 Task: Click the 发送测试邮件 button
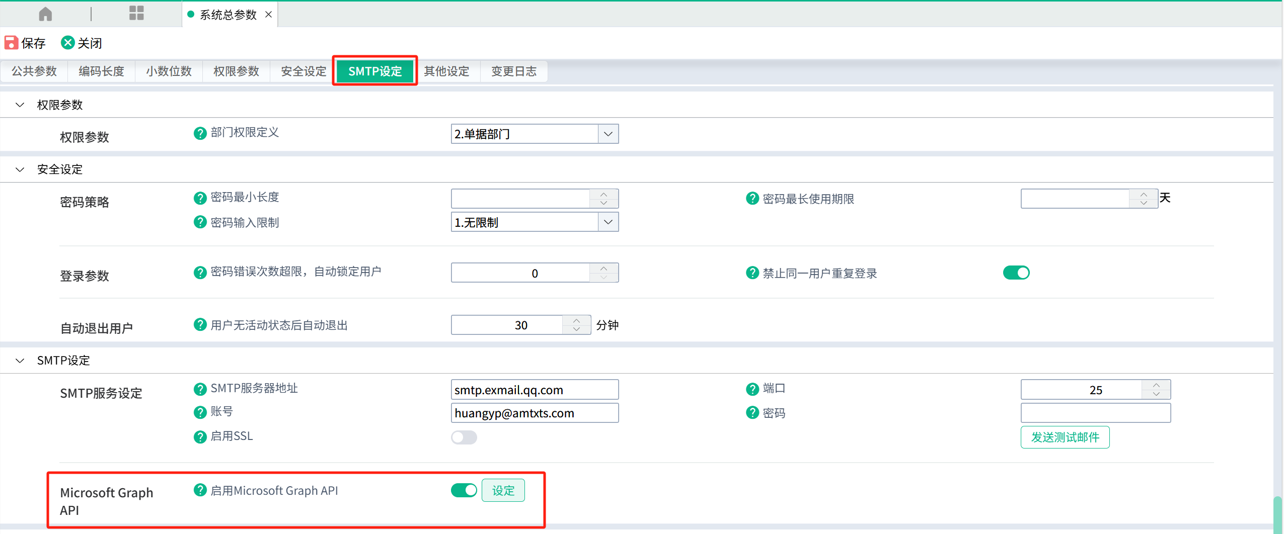(x=1065, y=437)
